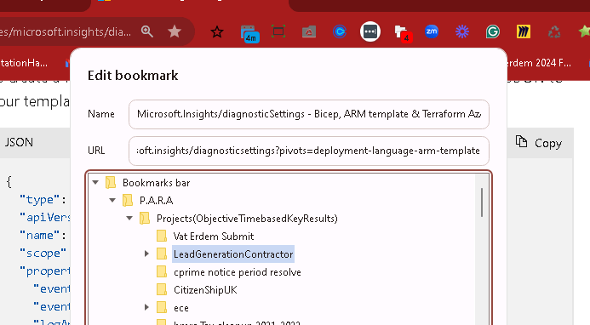Select the JSON tab on the page
The image size is (590, 325).
19,142
